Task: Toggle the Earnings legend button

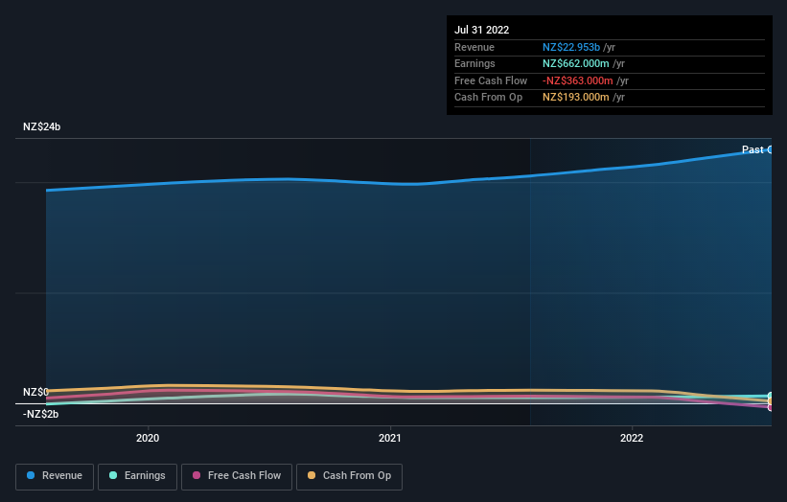Action: click(137, 476)
